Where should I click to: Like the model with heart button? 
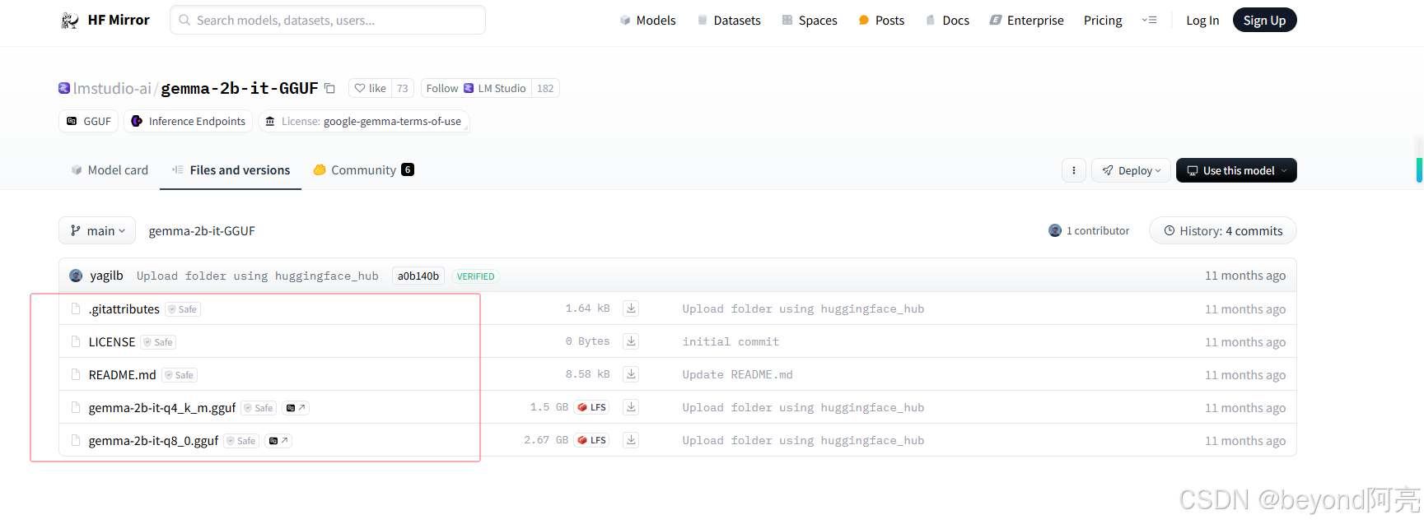[x=370, y=88]
